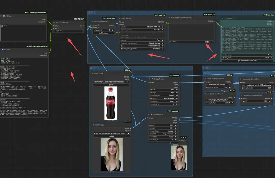This screenshot has height=178, width=275.
Task: Click the blue icon on CR Text #155
Action: coord(3,49)
